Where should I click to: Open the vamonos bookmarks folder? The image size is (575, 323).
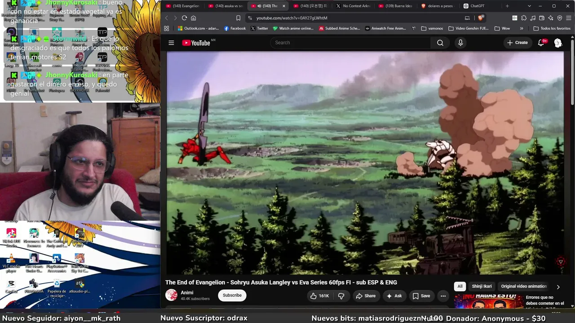click(x=432, y=28)
